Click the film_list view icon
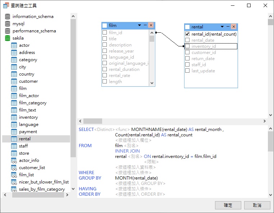The image size is (274, 213). [14, 175]
